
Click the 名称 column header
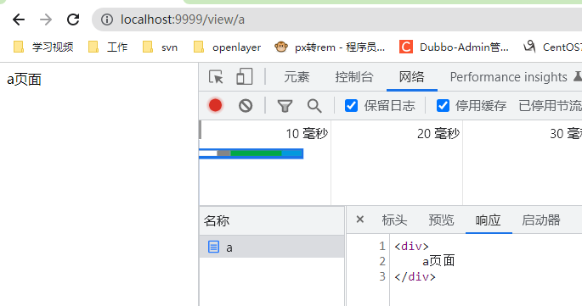(272, 220)
